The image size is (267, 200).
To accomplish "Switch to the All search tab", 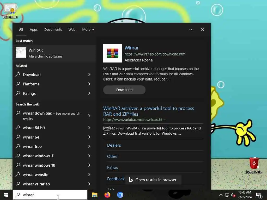I will pyautogui.click(x=21, y=30).
